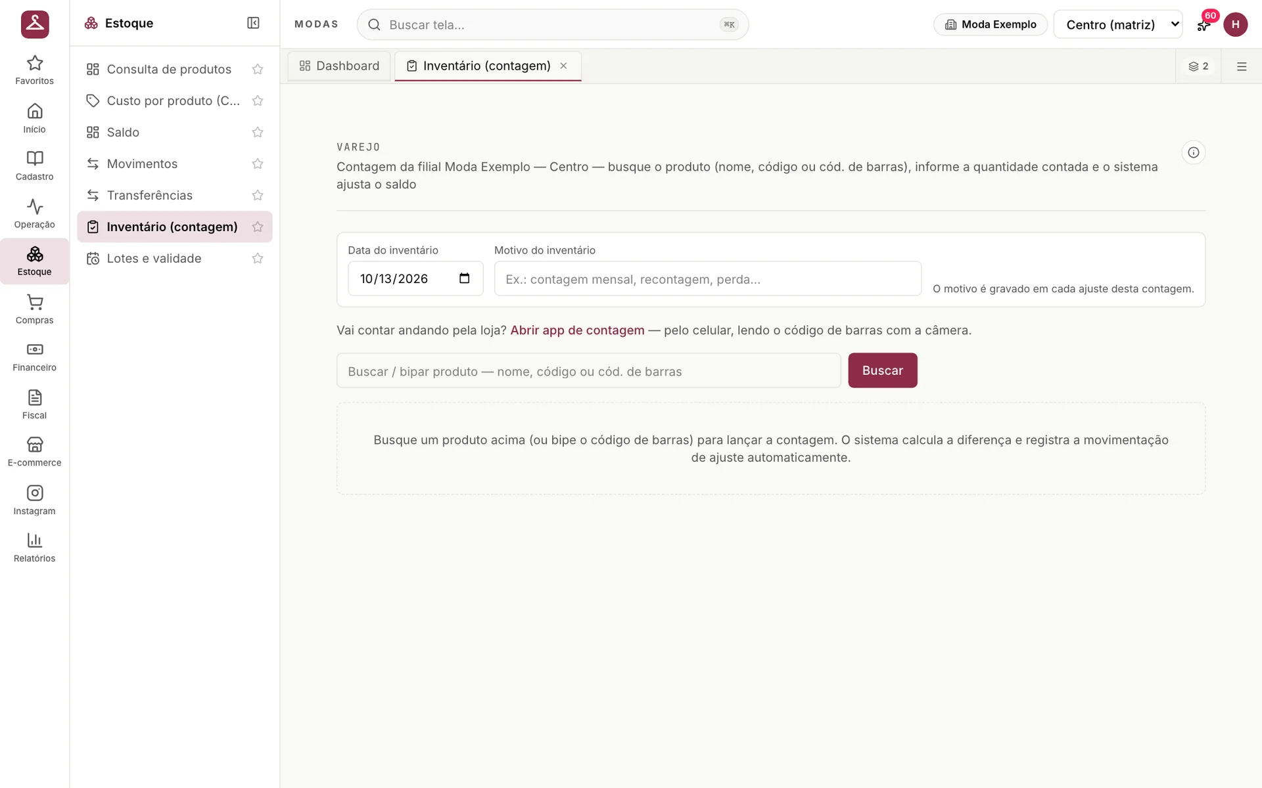Open Consulta de produtos menu item

169,69
